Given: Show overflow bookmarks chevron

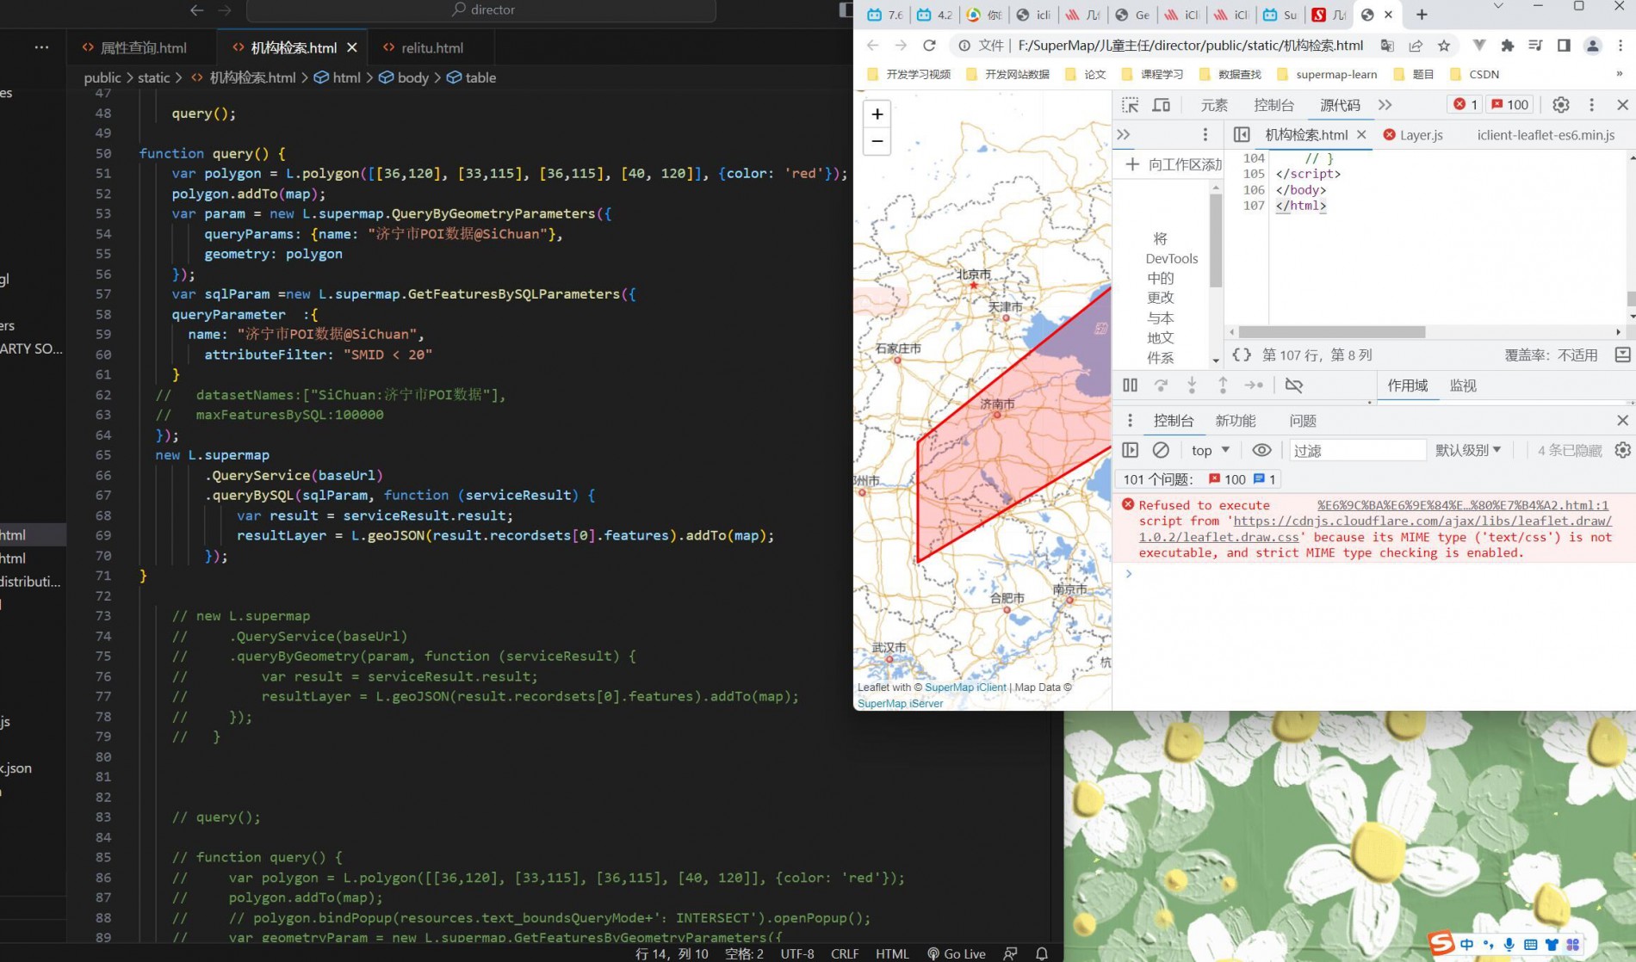Looking at the screenshot, I should (1620, 74).
